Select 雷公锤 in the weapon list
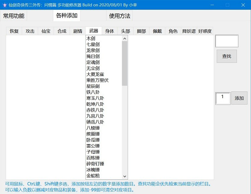 (x=104, y=146)
